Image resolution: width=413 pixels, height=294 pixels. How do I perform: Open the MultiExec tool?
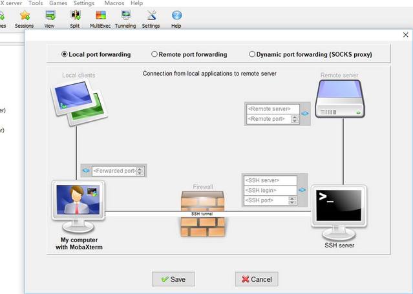[100, 16]
